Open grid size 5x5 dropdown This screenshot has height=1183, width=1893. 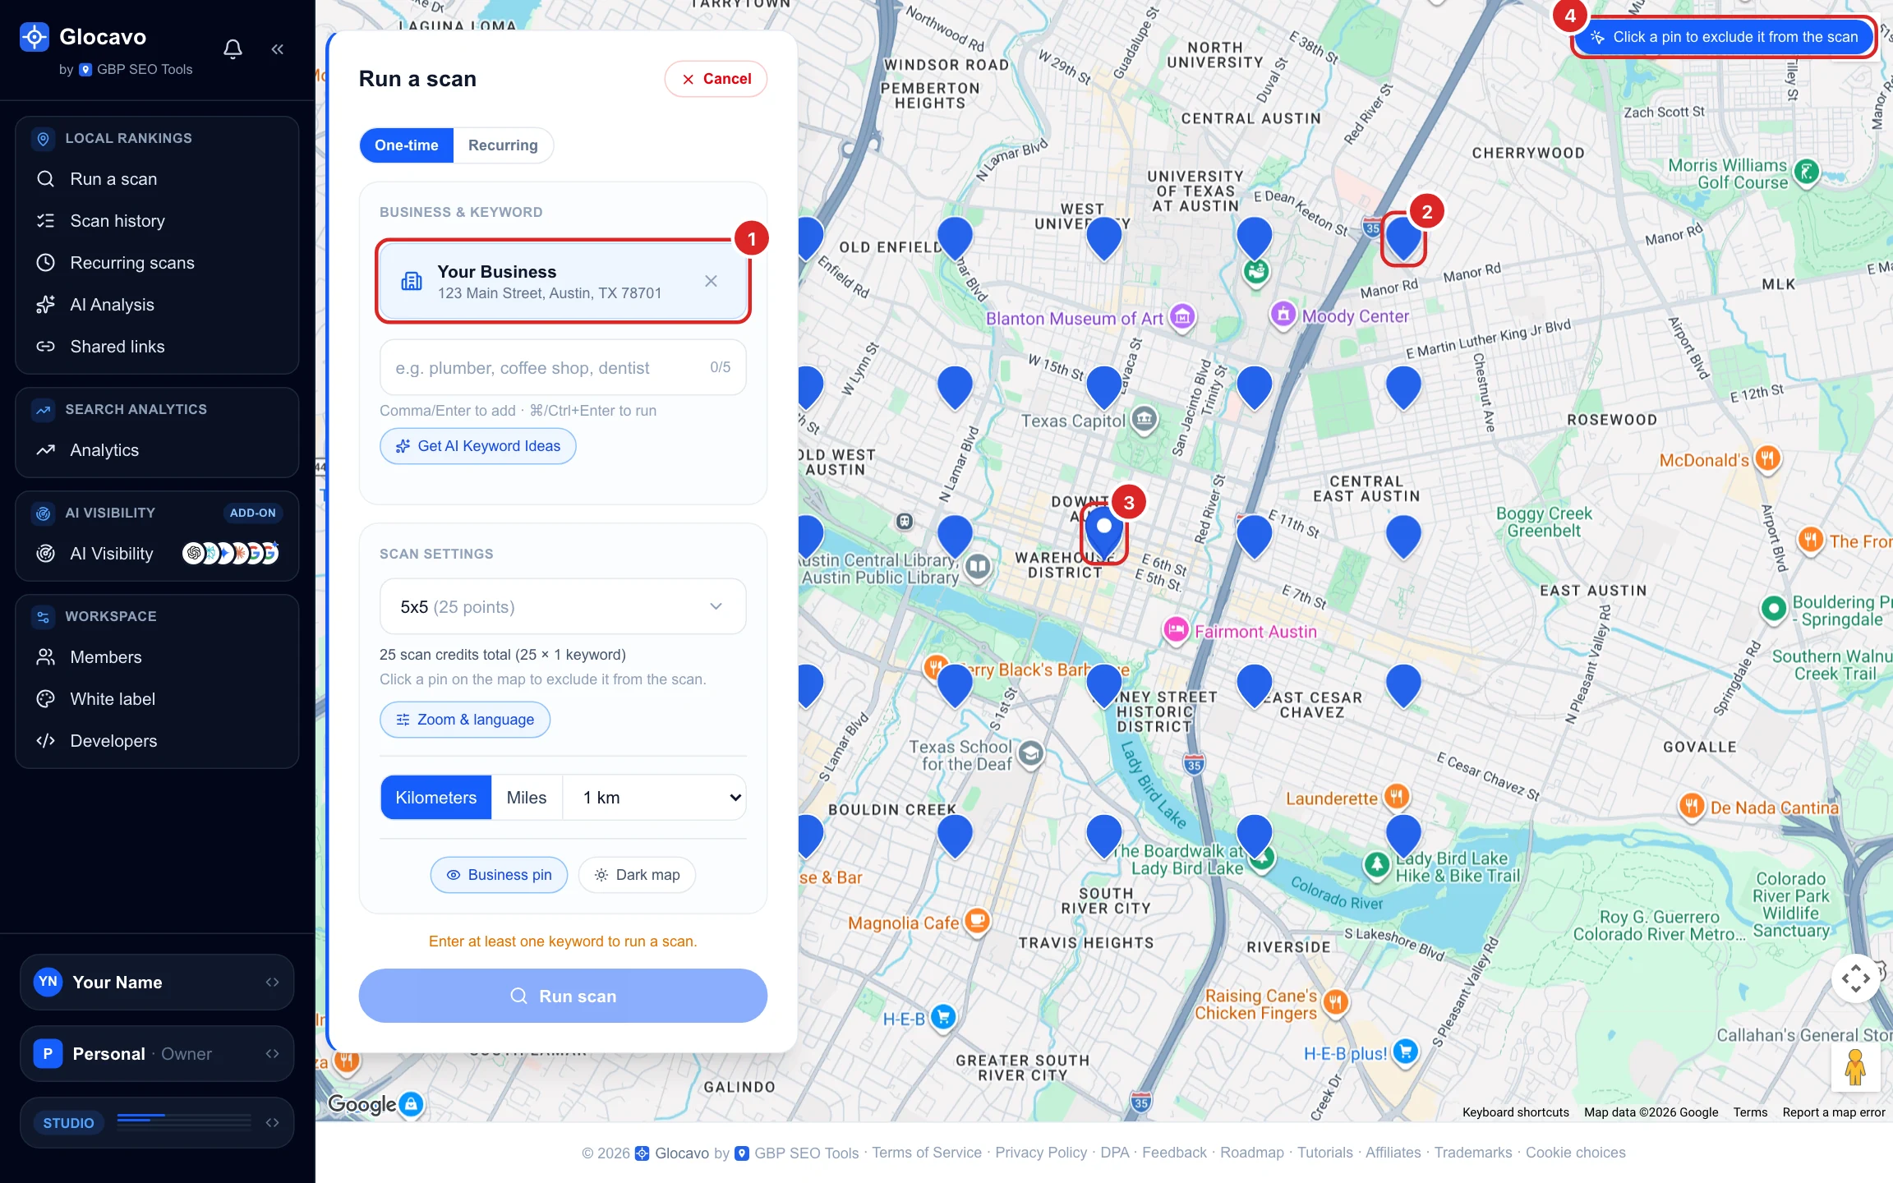point(563,606)
